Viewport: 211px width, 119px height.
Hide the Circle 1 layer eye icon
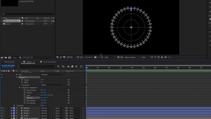pyautogui.click(x=2, y=116)
